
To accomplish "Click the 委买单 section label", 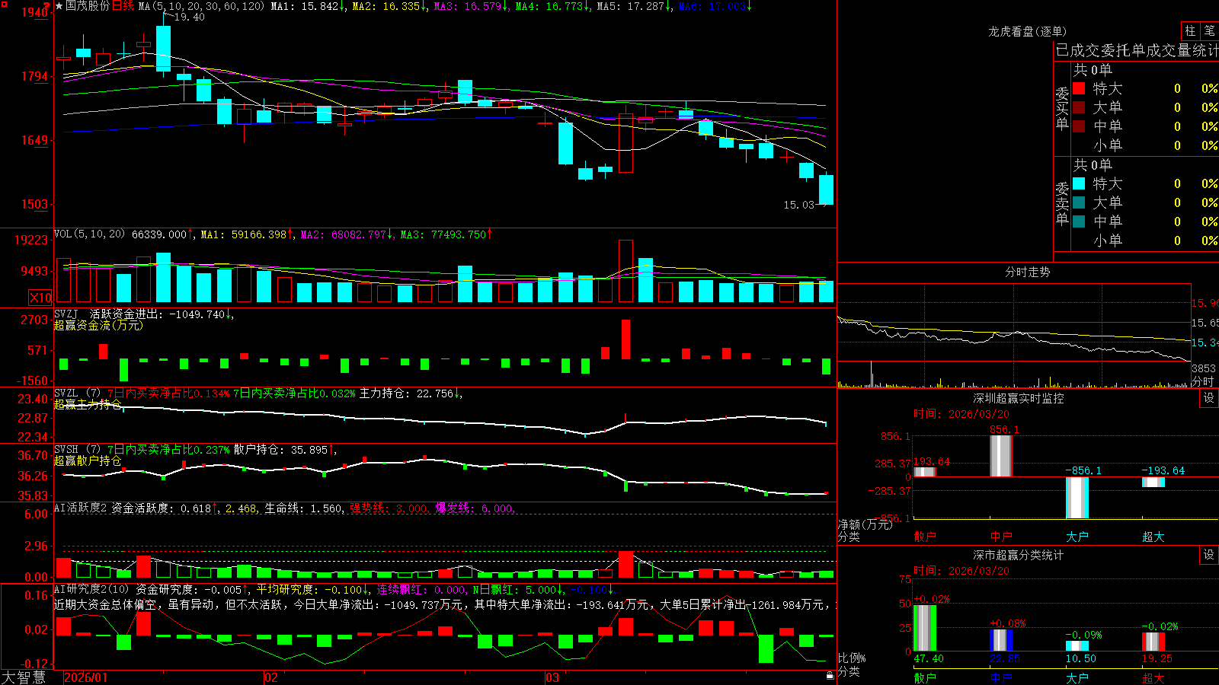I will tap(1062, 108).
